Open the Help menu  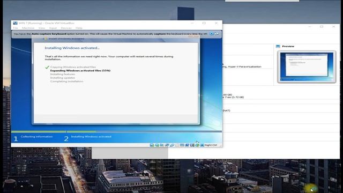[79, 28]
